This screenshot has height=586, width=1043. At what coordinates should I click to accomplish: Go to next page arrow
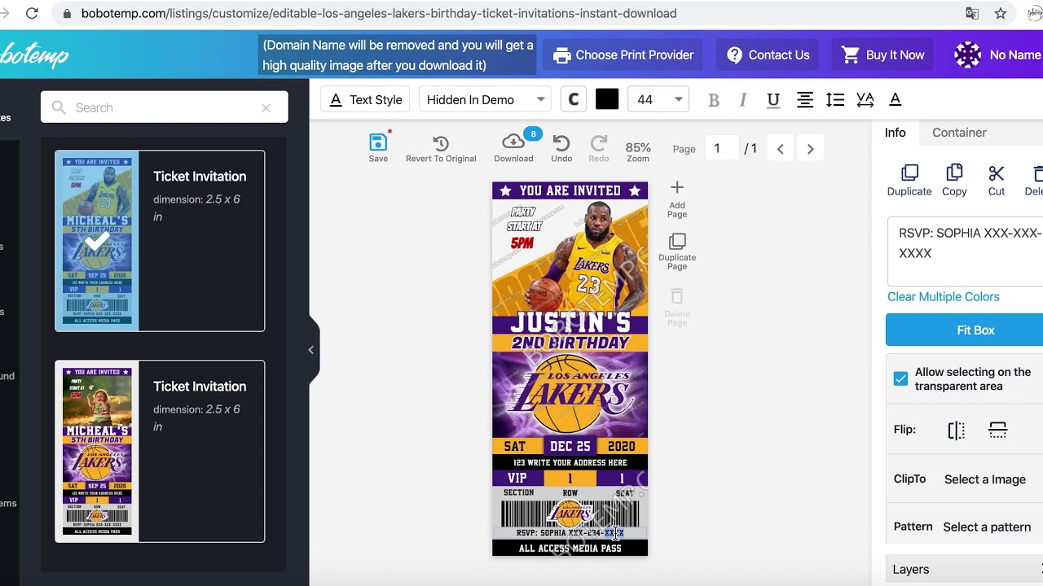[810, 149]
